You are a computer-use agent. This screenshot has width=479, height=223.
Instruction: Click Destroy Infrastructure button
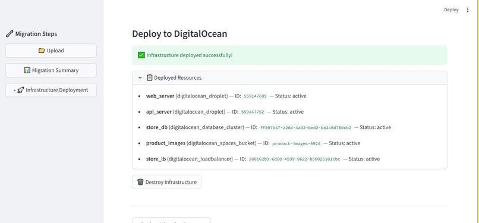[166, 182]
